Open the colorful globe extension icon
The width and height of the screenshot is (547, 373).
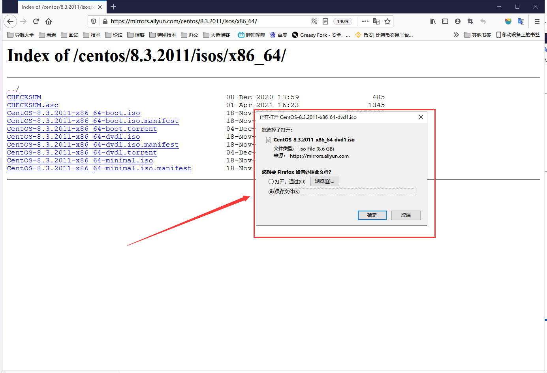coord(508,21)
